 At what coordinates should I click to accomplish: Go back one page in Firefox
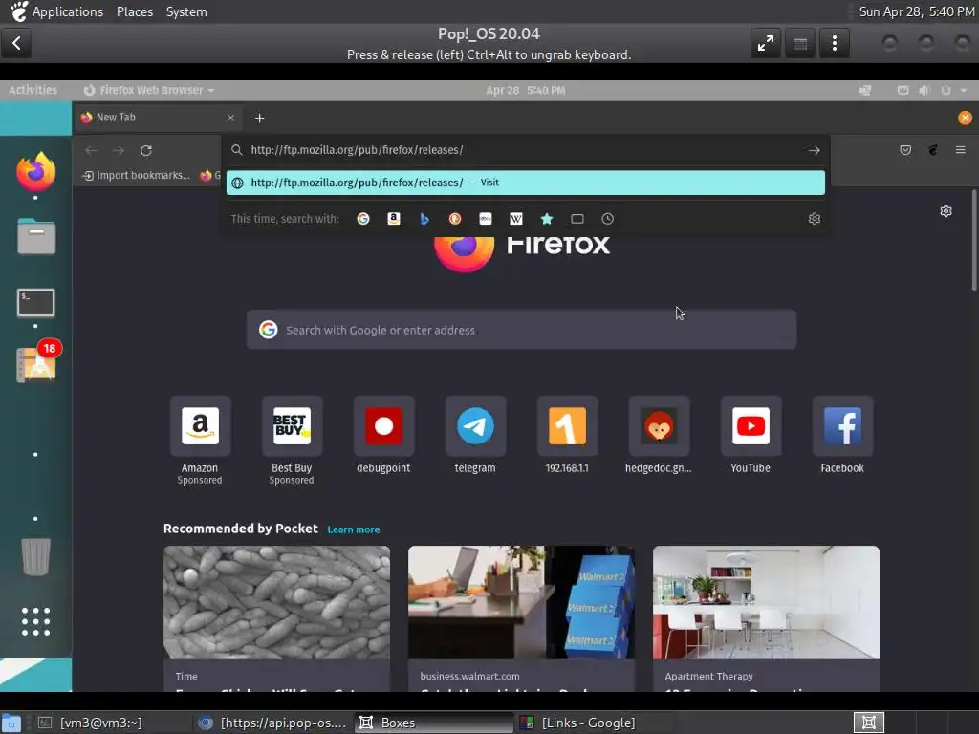click(x=91, y=150)
